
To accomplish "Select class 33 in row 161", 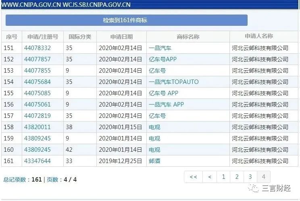I will (69, 161).
